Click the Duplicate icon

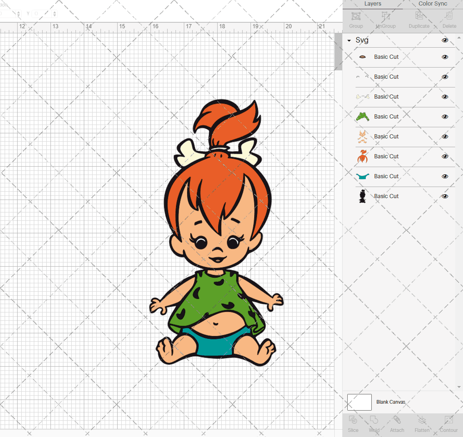click(x=419, y=16)
